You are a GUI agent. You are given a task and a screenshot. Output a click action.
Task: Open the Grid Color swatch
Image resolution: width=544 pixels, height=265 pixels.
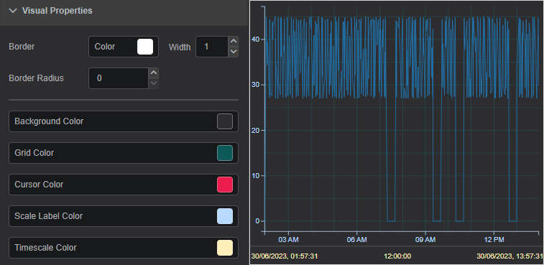click(x=225, y=153)
